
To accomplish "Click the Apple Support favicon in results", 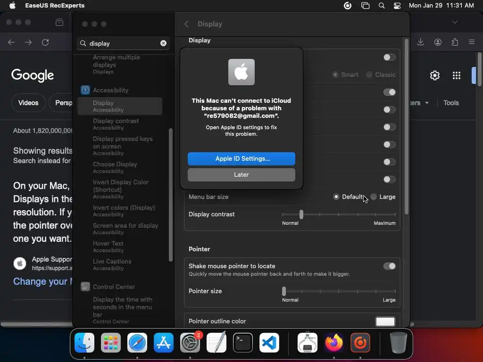I will pyautogui.click(x=20, y=263).
